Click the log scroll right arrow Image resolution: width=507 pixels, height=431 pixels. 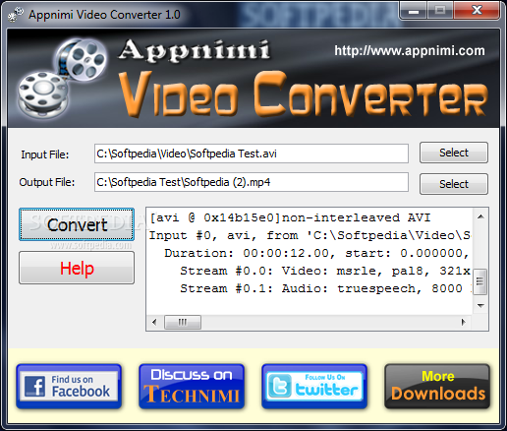(x=463, y=322)
